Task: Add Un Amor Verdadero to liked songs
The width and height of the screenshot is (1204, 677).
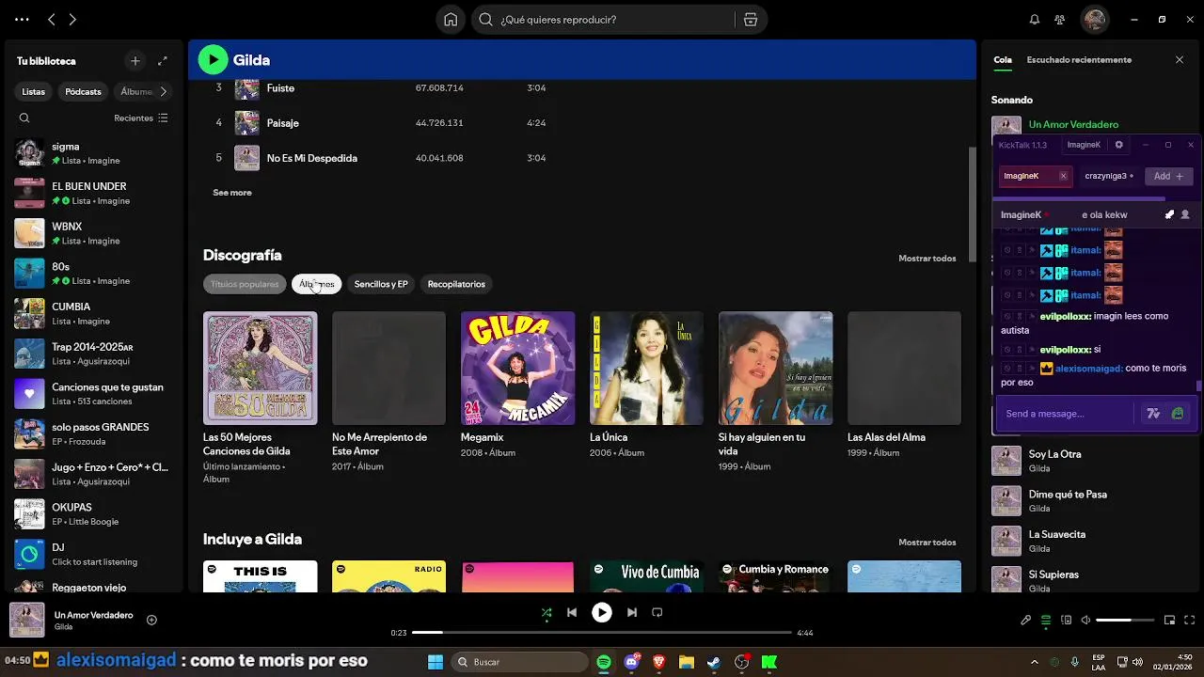Action: coord(151,620)
